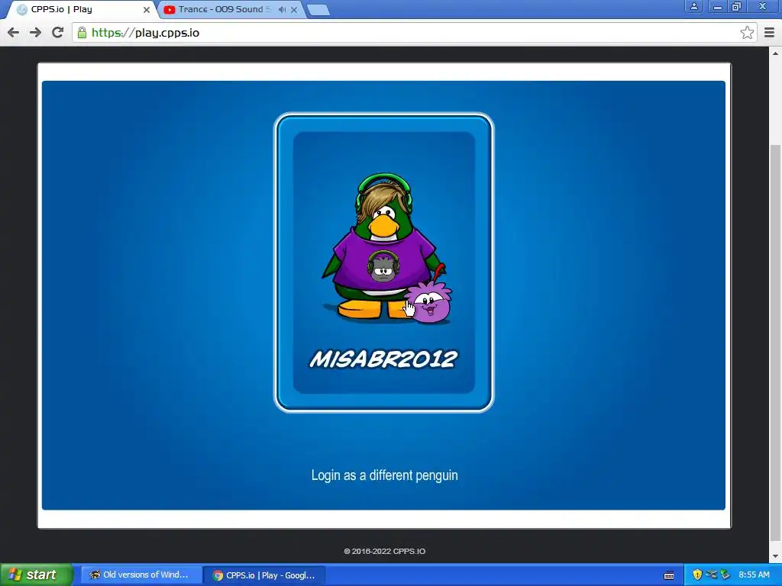Switch to the Trance - 009 Sound tab
This screenshot has width=782, height=586.
231,9
